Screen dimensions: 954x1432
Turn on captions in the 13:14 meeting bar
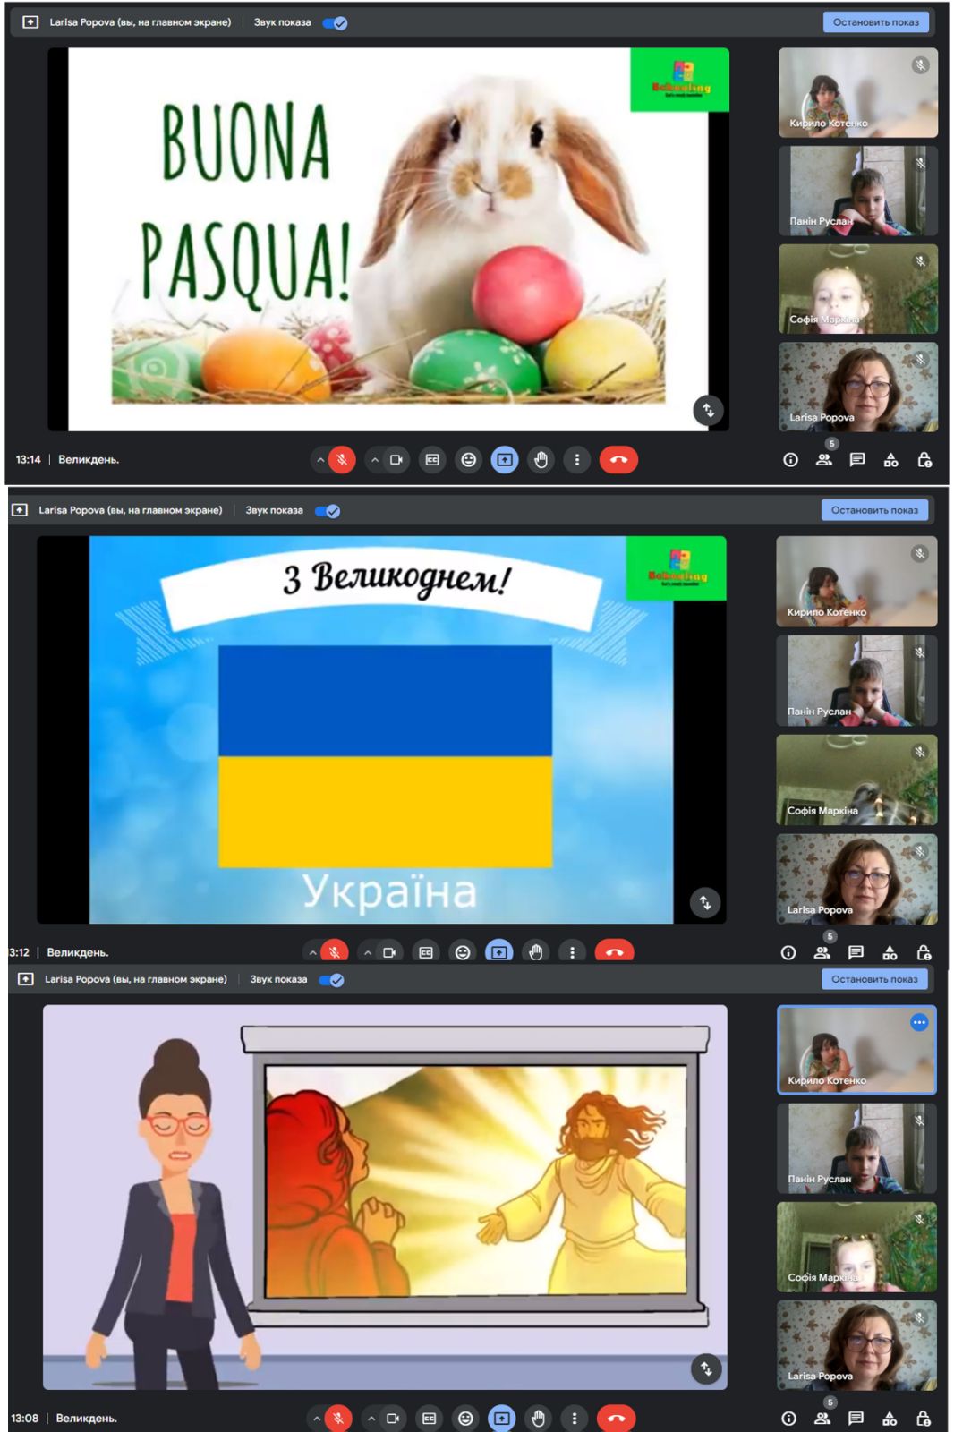click(432, 460)
